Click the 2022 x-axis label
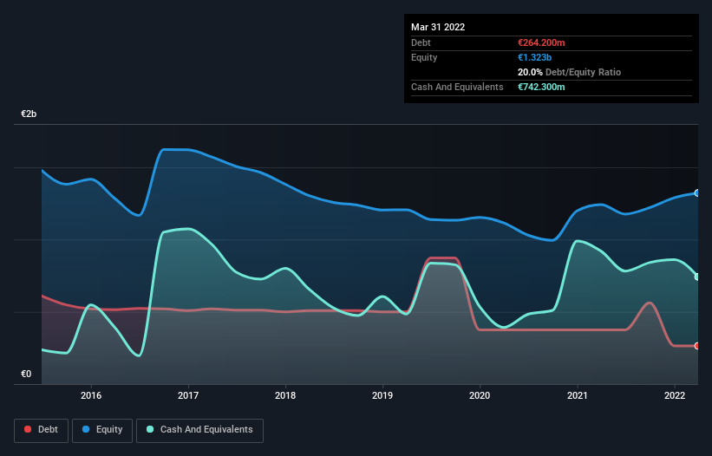Viewport: 712px width, 456px height. click(x=675, y=395)
